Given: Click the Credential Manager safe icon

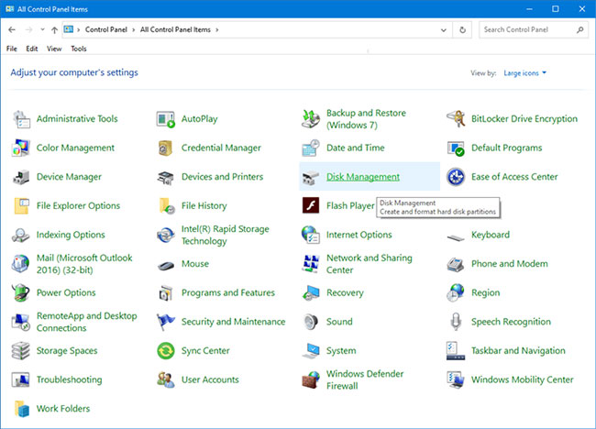Looking at the screenshot, I should 166,148.
